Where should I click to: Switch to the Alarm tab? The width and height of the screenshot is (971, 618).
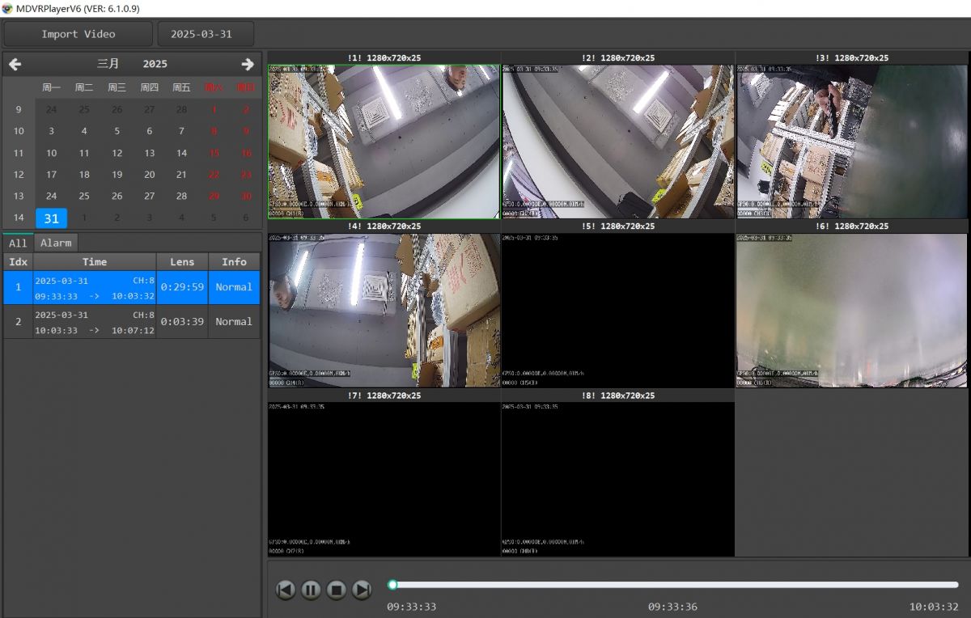pyautogui.click(x=56, y=243)
